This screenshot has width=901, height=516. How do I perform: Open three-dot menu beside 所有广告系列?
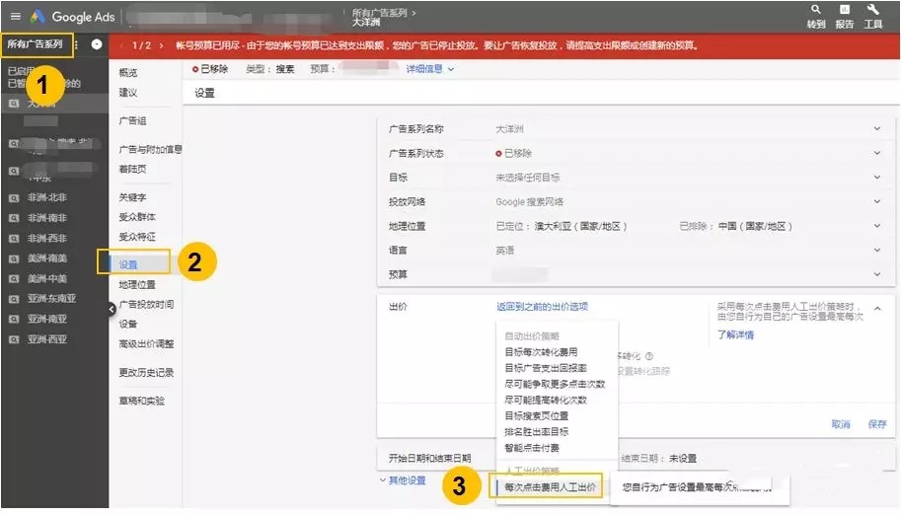(76, 44)
